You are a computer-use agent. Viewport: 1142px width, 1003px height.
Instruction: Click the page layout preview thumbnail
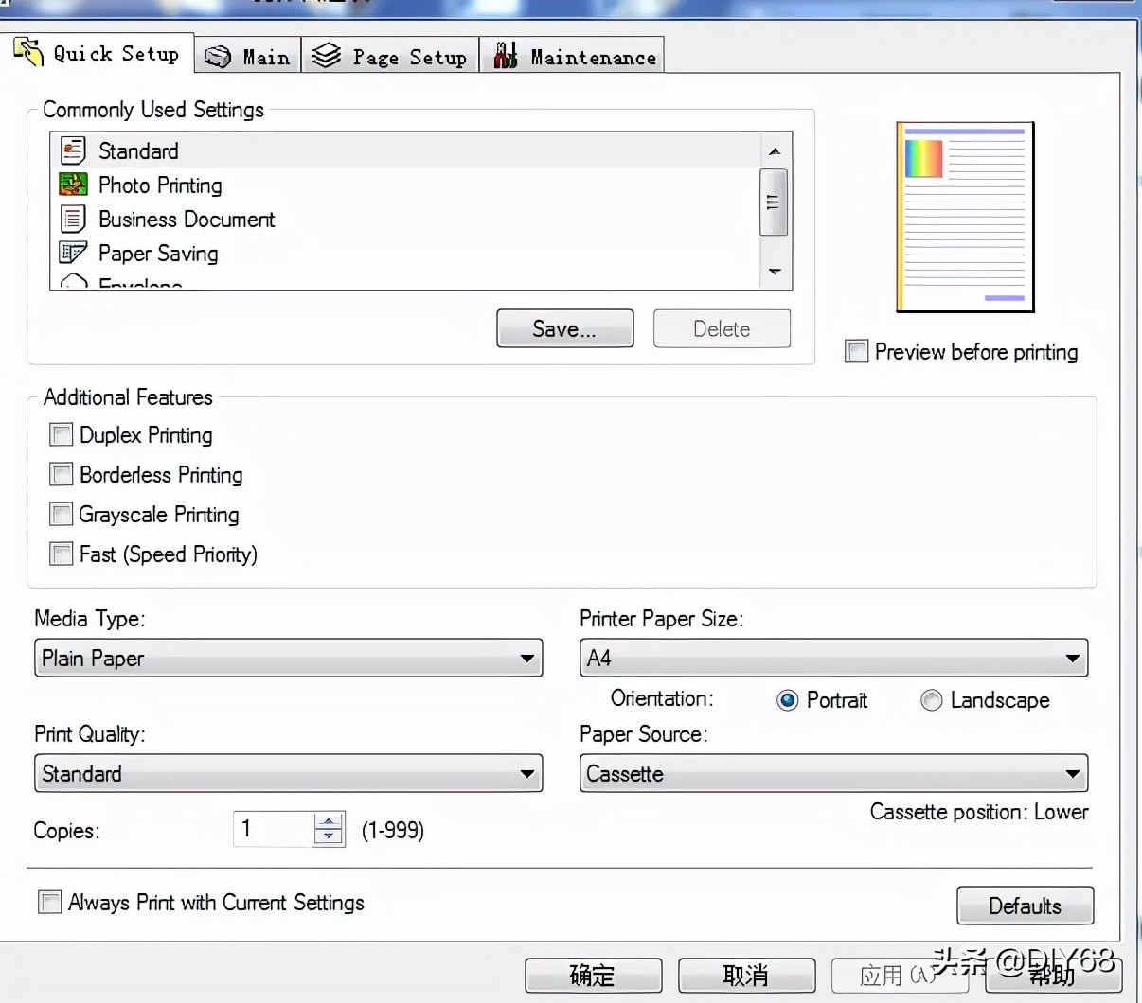(965, 217)
